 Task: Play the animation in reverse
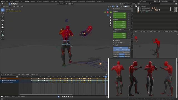[66, 97]
